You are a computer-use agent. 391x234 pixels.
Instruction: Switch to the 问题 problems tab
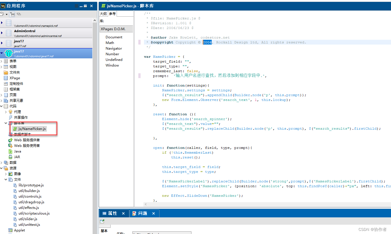tap(145, 213)
